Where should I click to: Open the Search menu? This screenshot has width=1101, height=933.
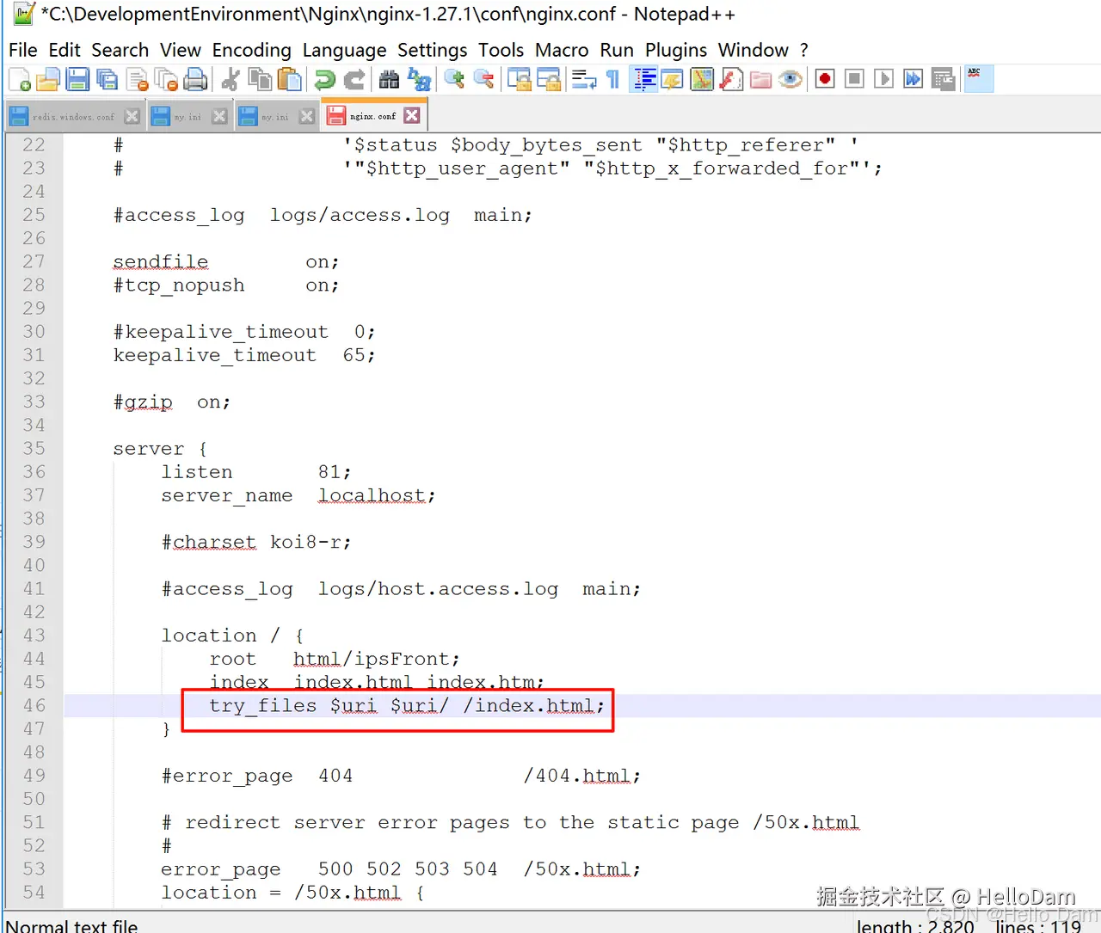[x=120, y=50]
